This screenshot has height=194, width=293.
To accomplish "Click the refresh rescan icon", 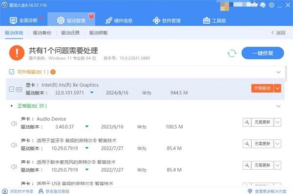I will click(x=231, y=54).
